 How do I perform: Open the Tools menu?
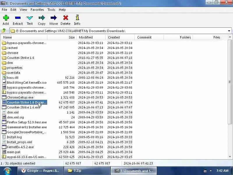point(51,10)
